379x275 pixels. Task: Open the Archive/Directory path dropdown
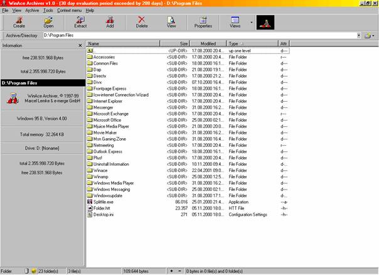pos(359,36)
